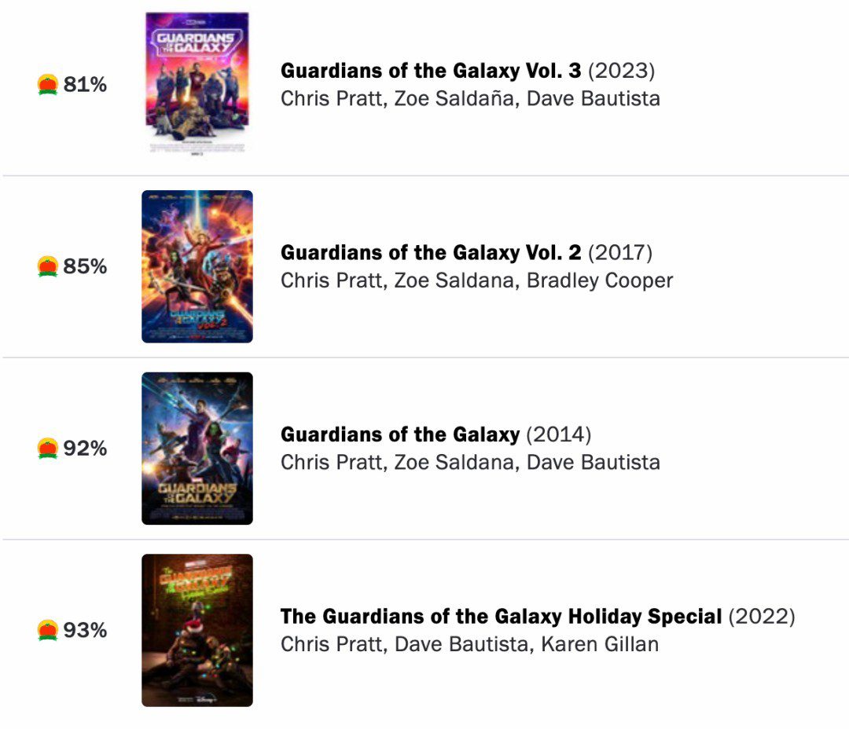Open the 2014 Guardians of the Galaxy poster
Viewport: 849px width, 729px height.
(197, 448)
